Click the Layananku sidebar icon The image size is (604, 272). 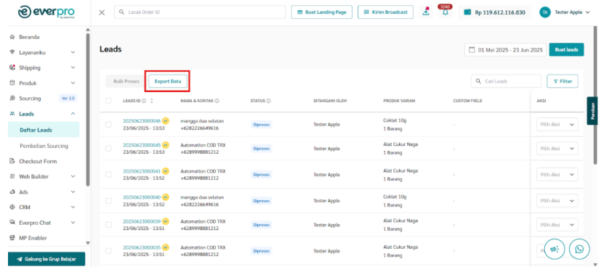(x=12, y=52)
